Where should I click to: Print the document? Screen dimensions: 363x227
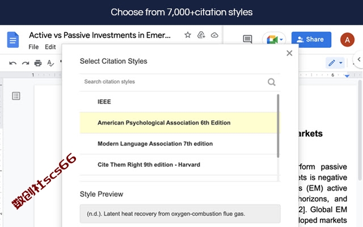coord(38,63)
